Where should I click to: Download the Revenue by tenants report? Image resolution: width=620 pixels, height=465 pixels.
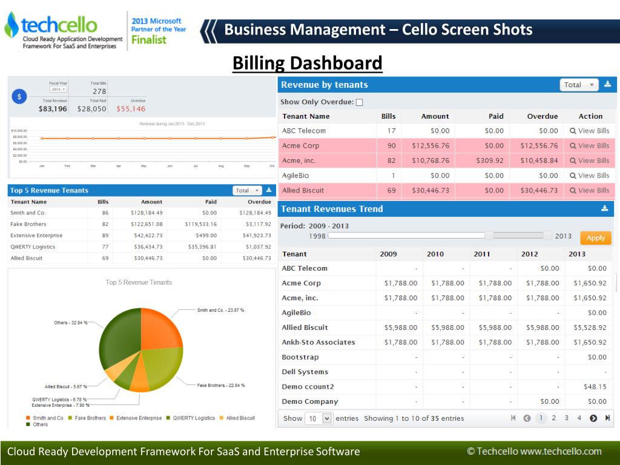pyautogui.click(x=608, y=84)
